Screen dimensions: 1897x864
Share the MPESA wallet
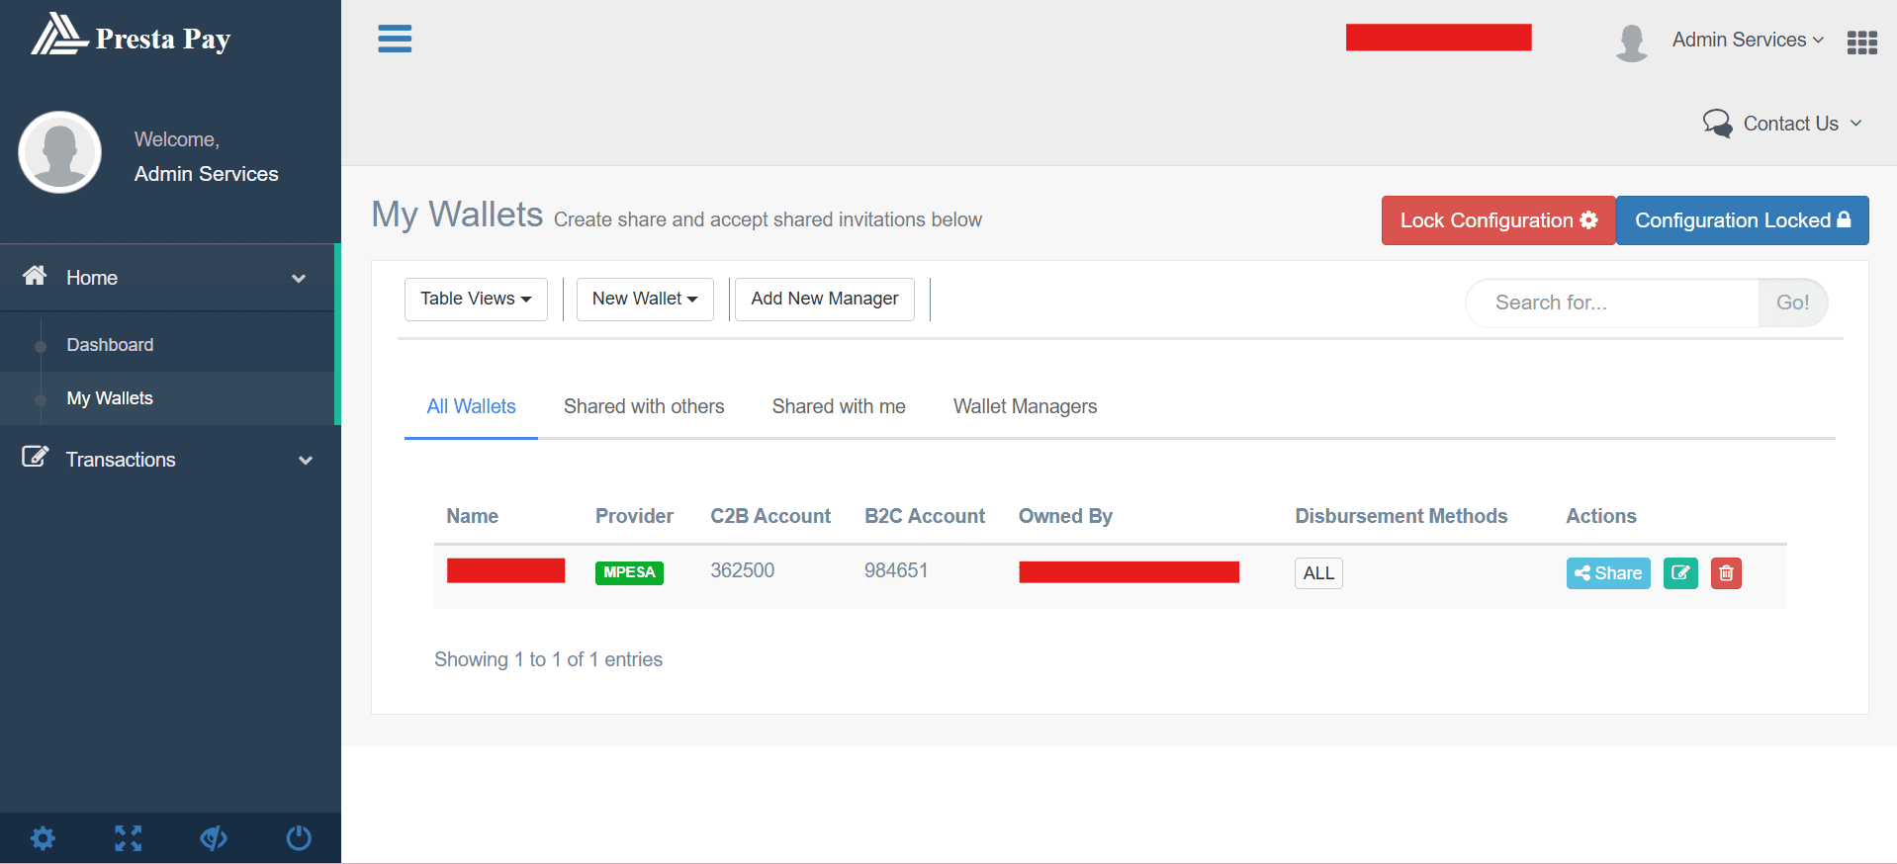point(1608,573)
